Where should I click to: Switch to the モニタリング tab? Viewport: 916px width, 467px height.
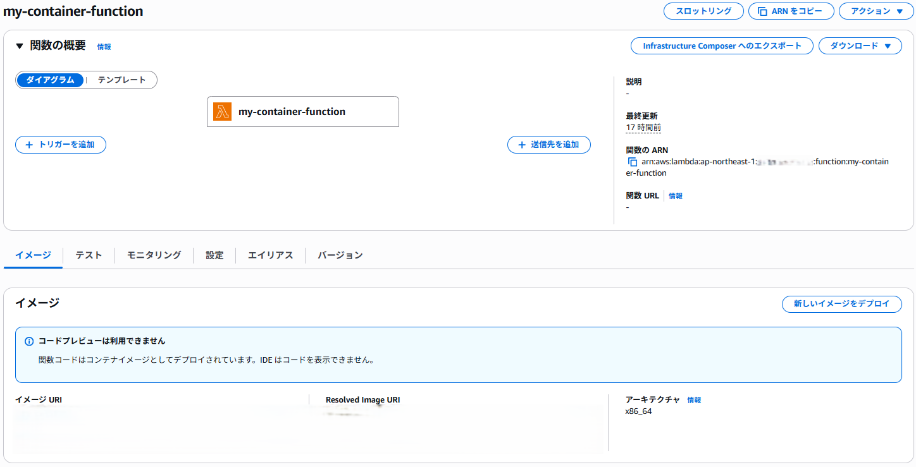tap(152, 255)
